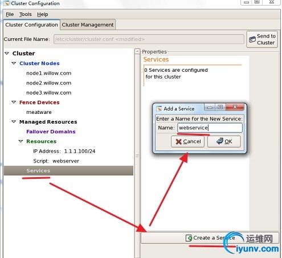
Task: Click the Send to Cluster button
Action: [262, 39]
